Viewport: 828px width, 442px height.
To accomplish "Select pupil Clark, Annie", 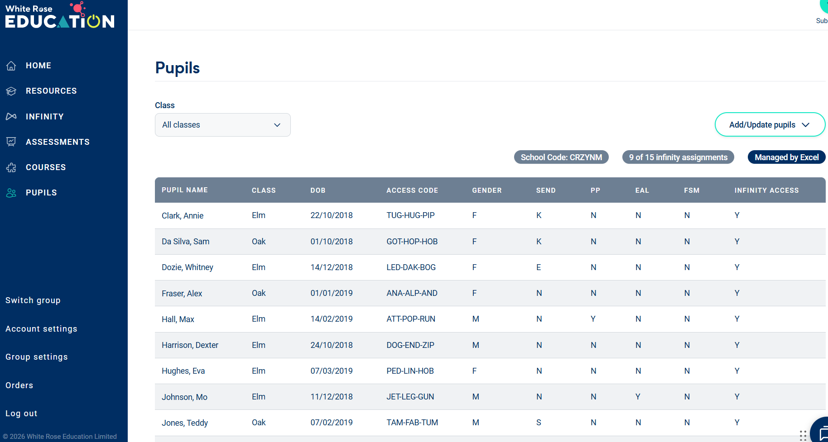I will (183, 216).
